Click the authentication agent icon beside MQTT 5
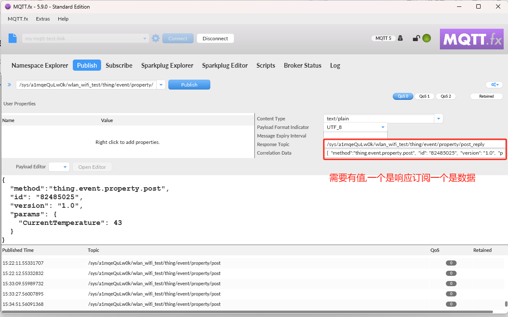This screenshot has width=508, height=317. tap(400, 38)
